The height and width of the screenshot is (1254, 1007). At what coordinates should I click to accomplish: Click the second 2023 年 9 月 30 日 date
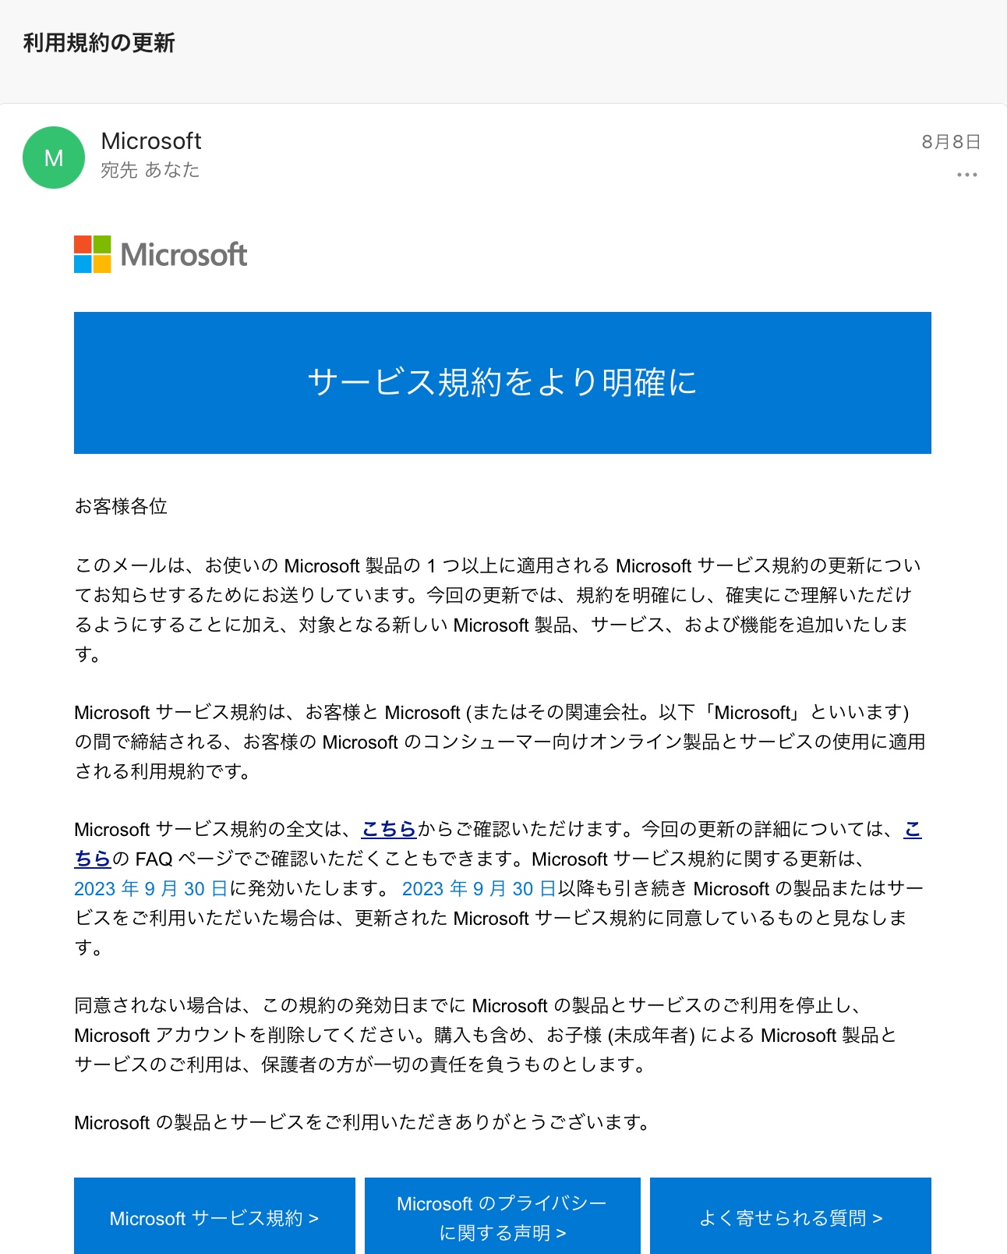[x=479, y=888]
